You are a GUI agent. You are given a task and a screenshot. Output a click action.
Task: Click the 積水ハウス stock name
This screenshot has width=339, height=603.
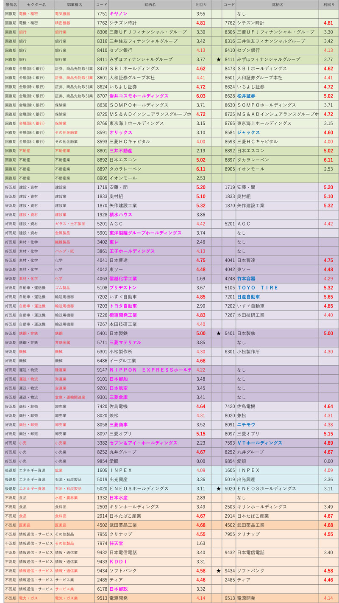point(121,215)
